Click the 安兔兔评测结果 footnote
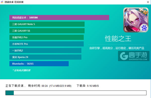Viewport: 151px width, 98px height. tap(21, 70)
